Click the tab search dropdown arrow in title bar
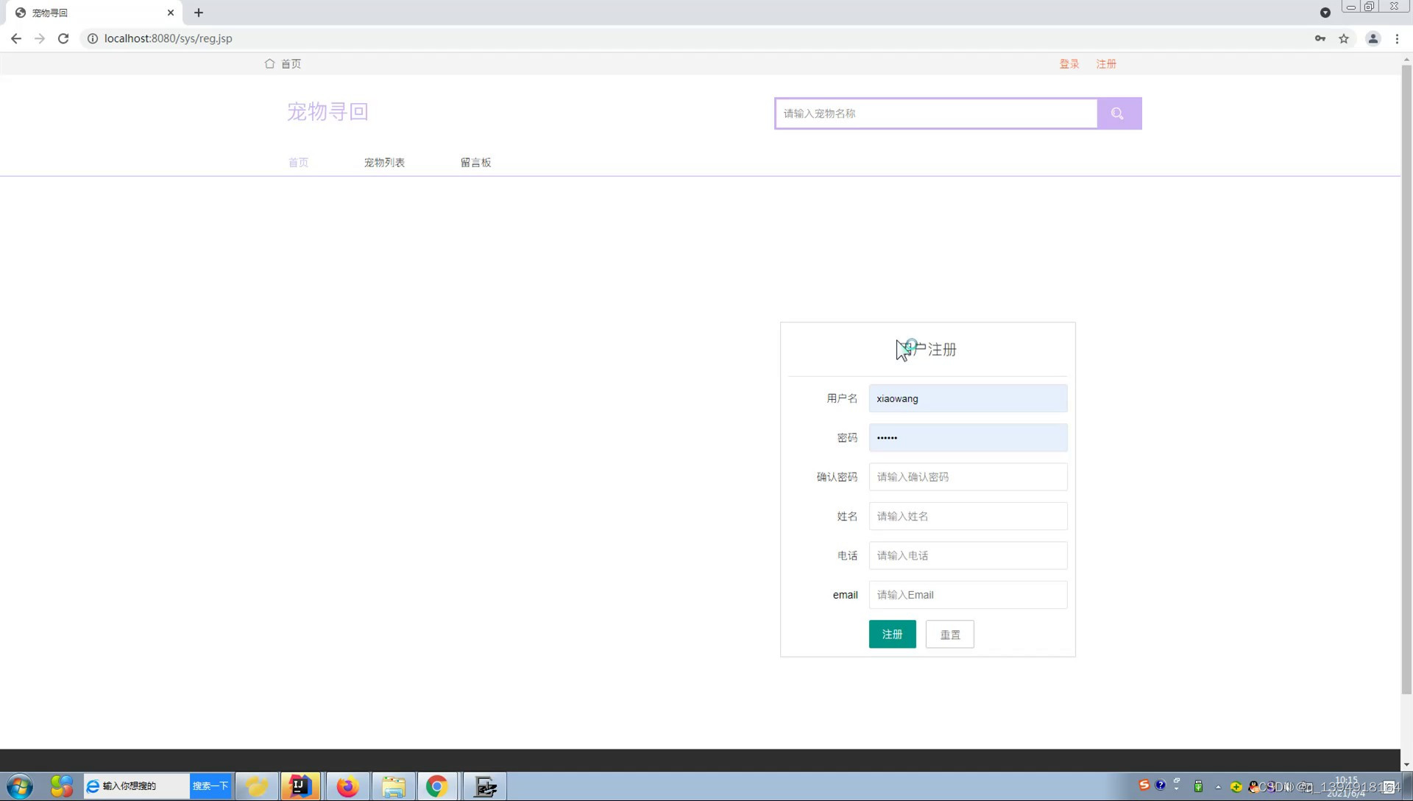Screen dimensions: 1413x801 coord(1325,13)
